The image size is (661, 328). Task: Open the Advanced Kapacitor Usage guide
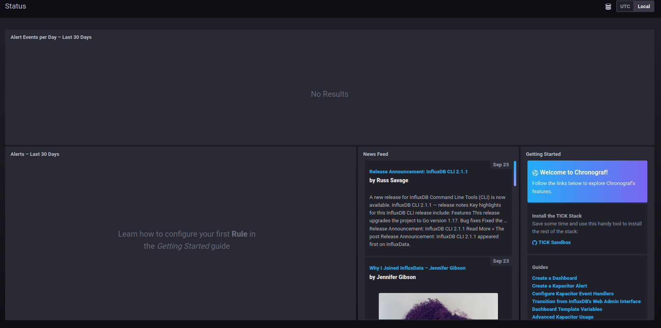tap(563, 317)
